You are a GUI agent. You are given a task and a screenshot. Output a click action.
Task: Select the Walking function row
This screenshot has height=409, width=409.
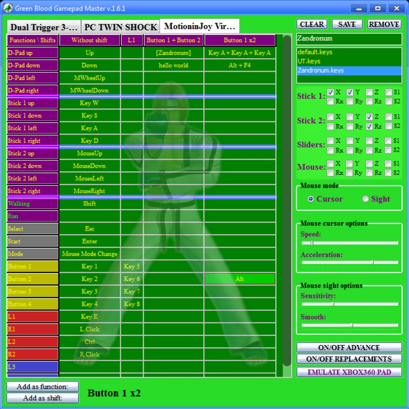pos(33,203)
